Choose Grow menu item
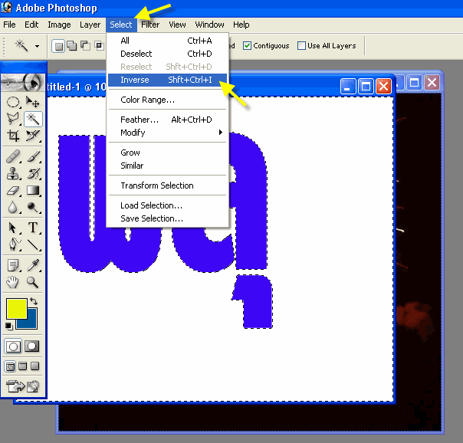This screenshot has width=463, height=443. coord(167,153)
